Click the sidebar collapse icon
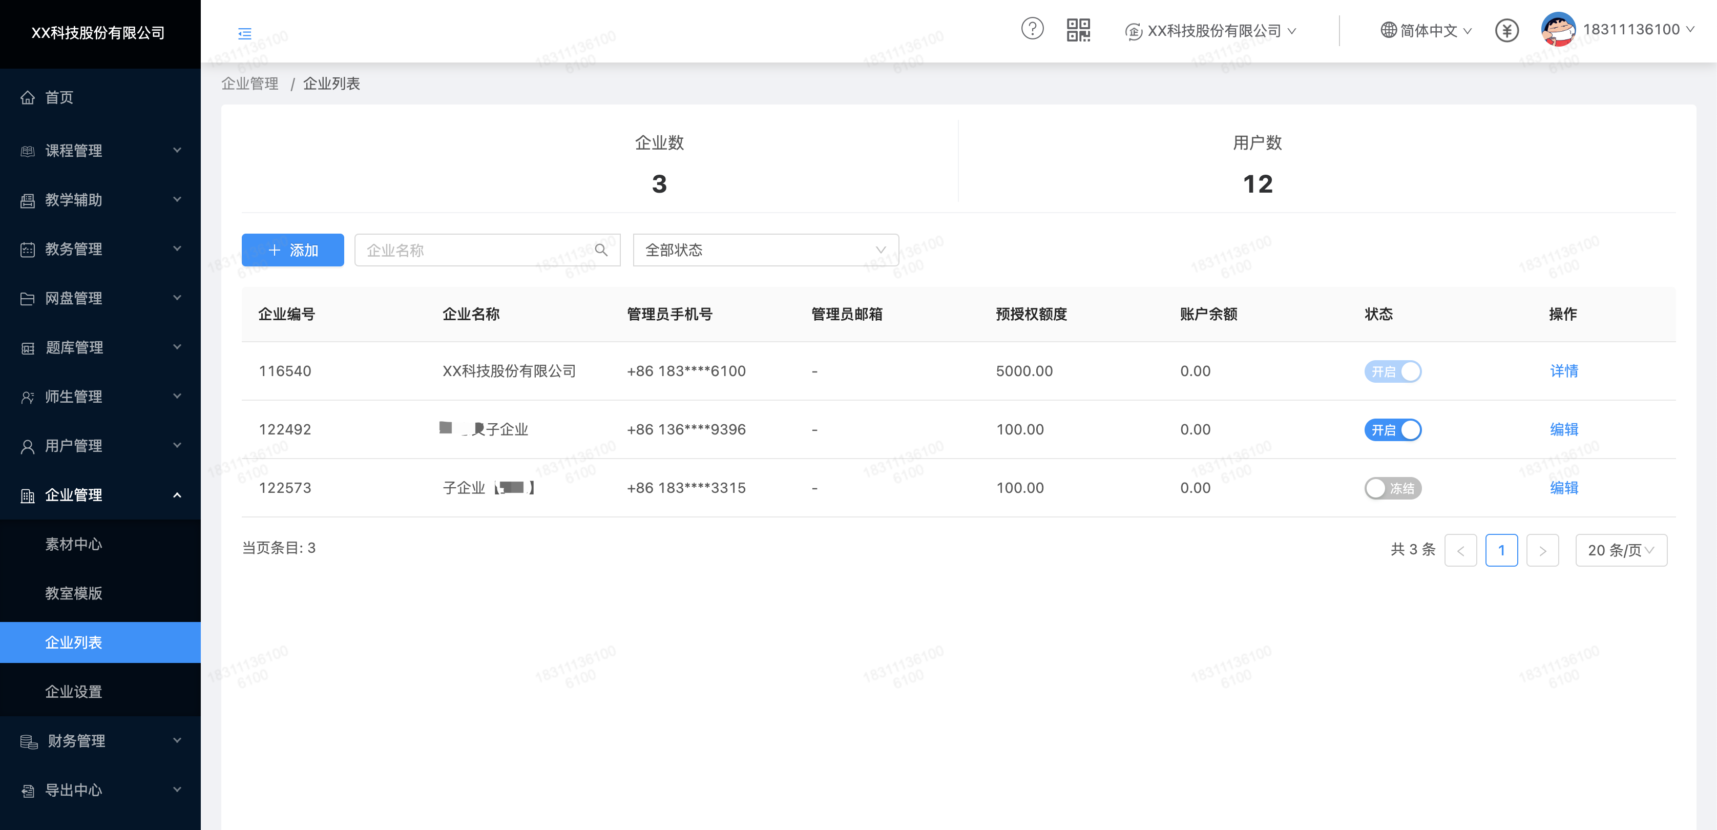The height and width of the screenshot is (830, 1717). (245, 33)
